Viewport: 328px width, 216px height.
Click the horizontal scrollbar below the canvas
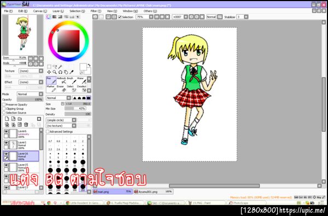point(214,186)
